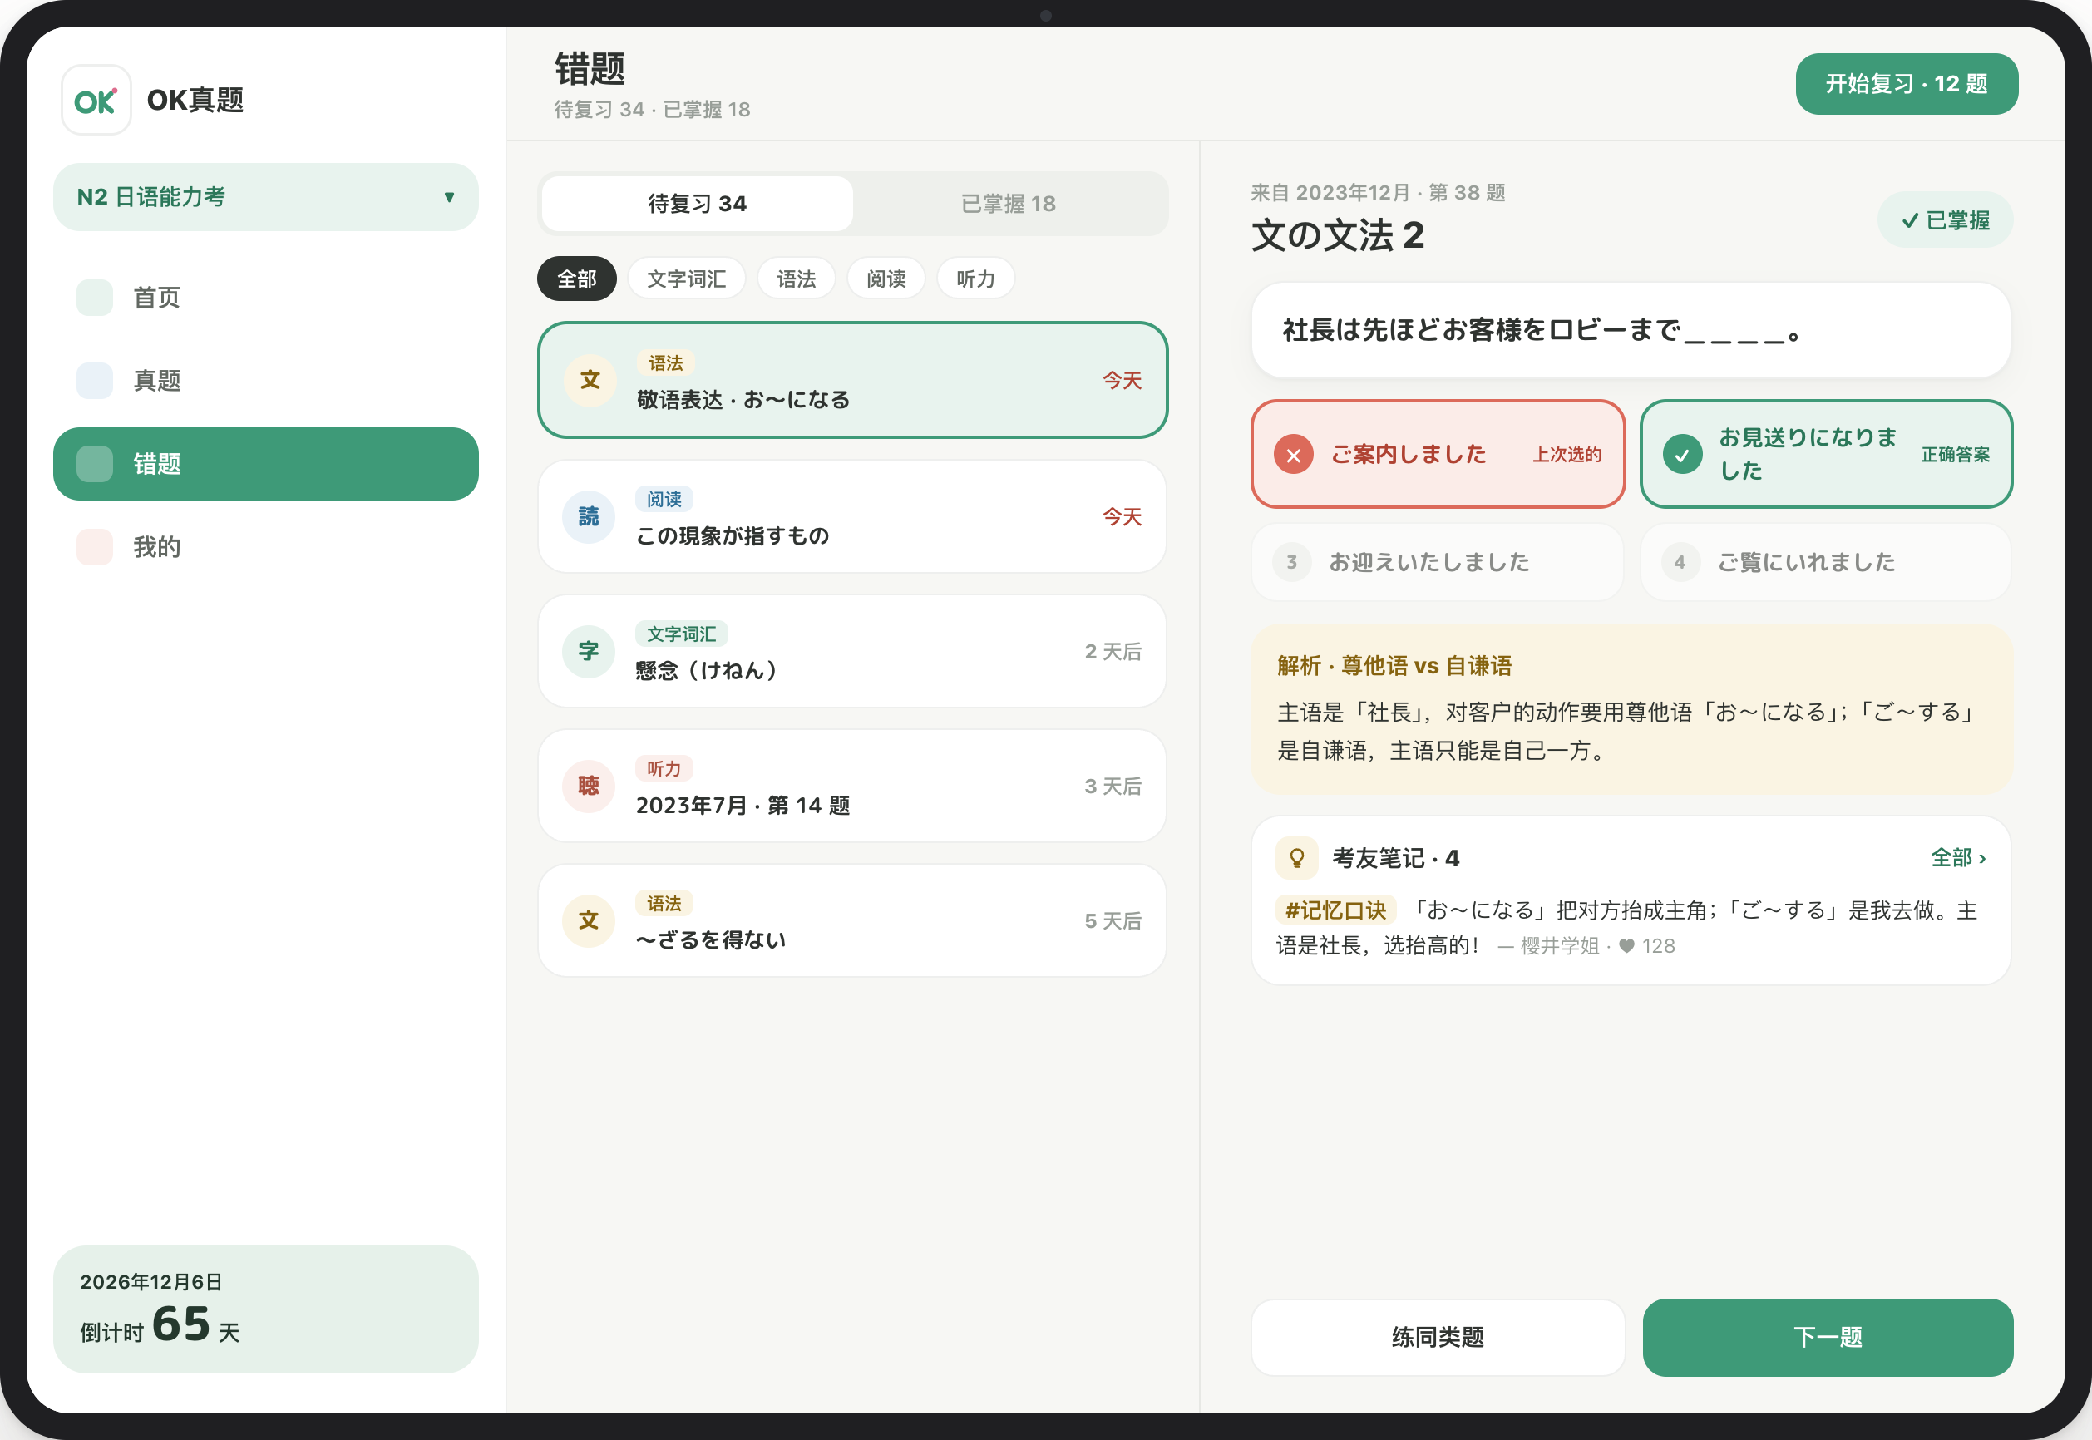Click the green check icon on correct answer

click(x=1682, y=455)
